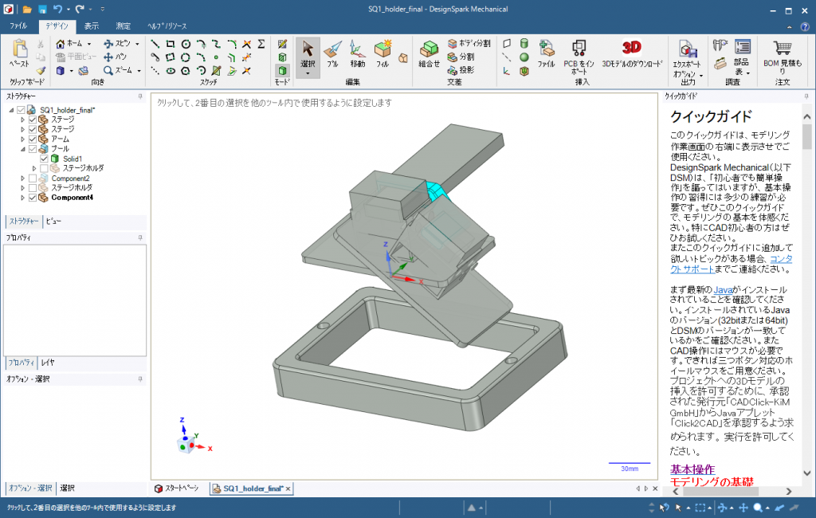Pick the ボディ分割 (Split Body) tool
This screenshot has height=518, width=816.
(469, 43)
